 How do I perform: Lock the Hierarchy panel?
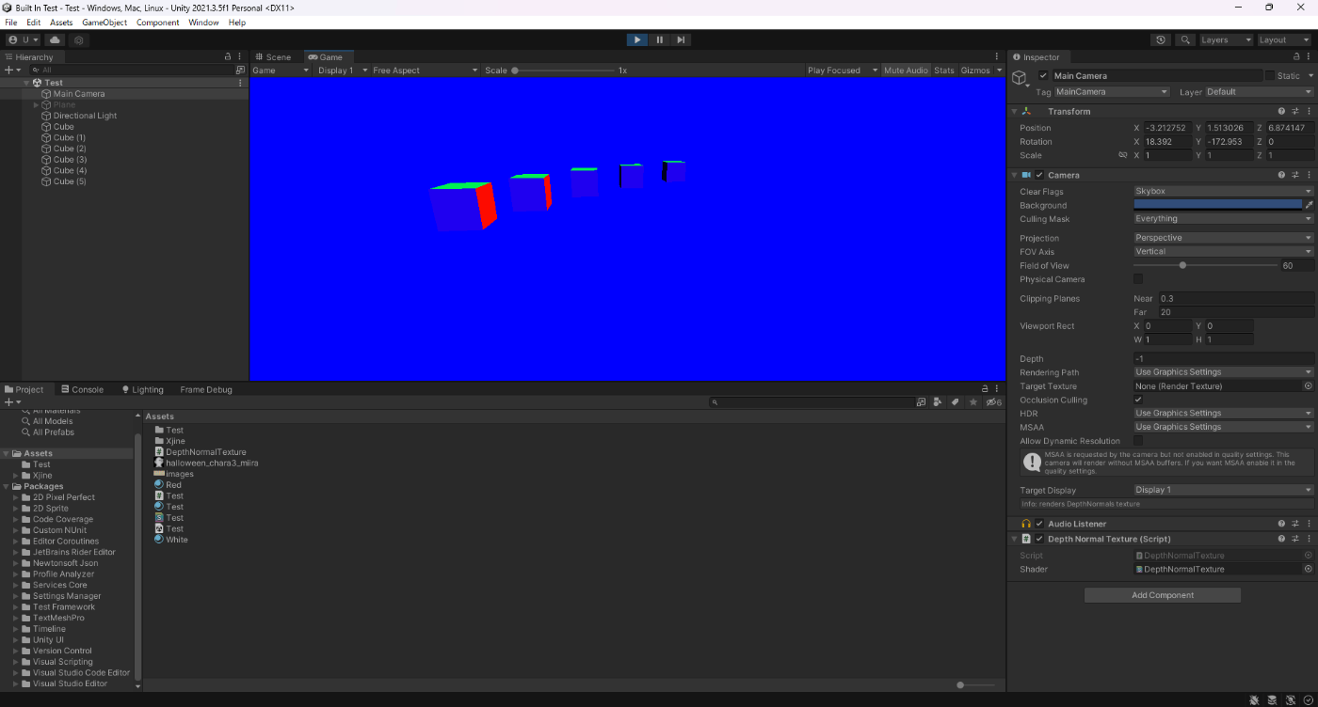228,57
